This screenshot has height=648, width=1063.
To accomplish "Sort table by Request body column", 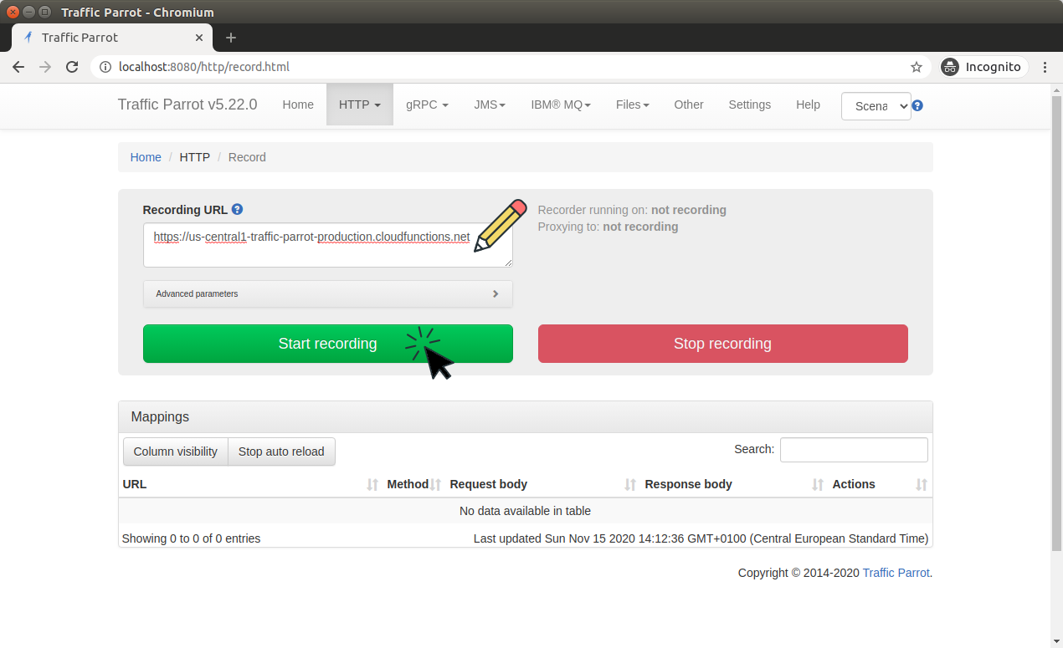I will [543, 484].
